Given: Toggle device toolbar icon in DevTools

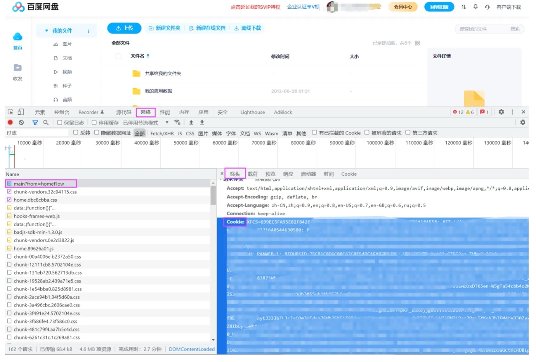Looking at the screenshot, I should (x=20, y=112).
